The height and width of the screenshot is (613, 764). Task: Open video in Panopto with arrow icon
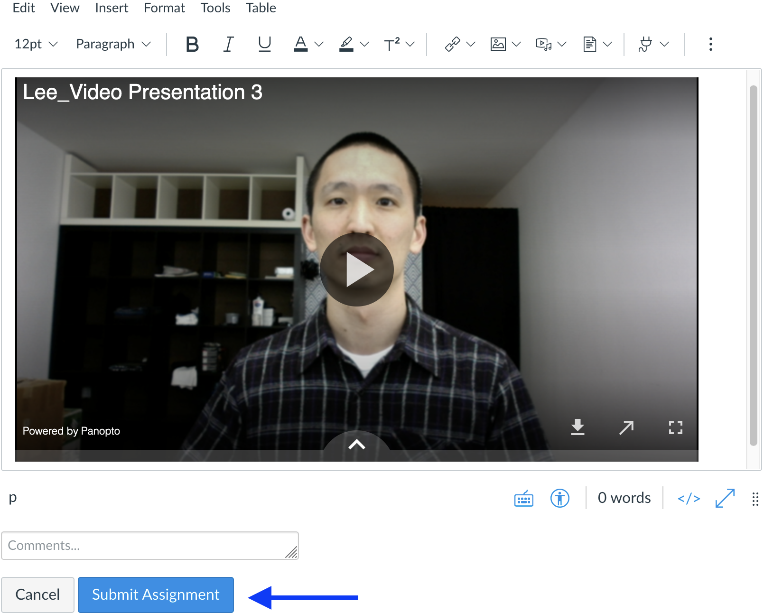coord(626,427)
